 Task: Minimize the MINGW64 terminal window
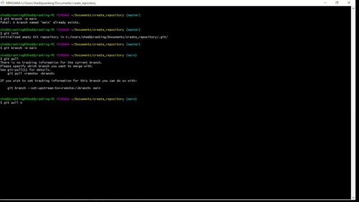pyautogui.click(x=325, y=3)
